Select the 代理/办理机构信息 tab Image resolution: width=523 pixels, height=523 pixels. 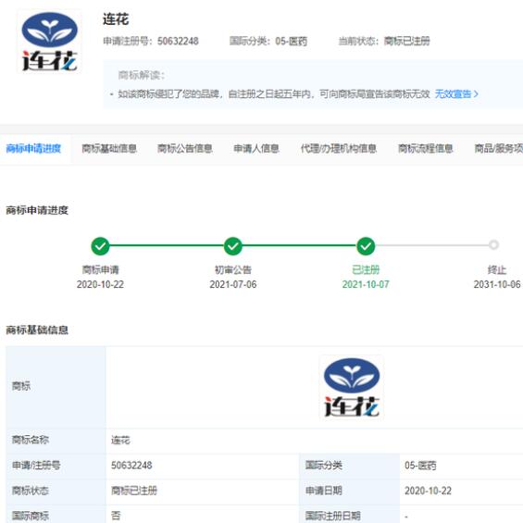click(x=339, y=148)
